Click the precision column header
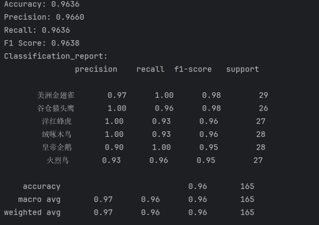319x225 pixels. (96, 69)
